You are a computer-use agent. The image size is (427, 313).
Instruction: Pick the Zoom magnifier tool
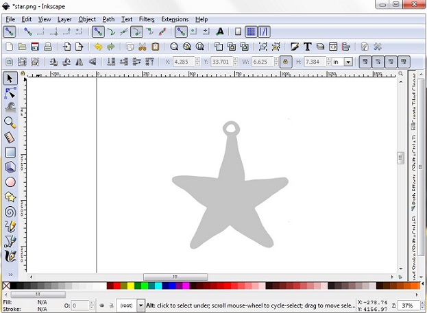pyautogui.click(x=10, y=123)
